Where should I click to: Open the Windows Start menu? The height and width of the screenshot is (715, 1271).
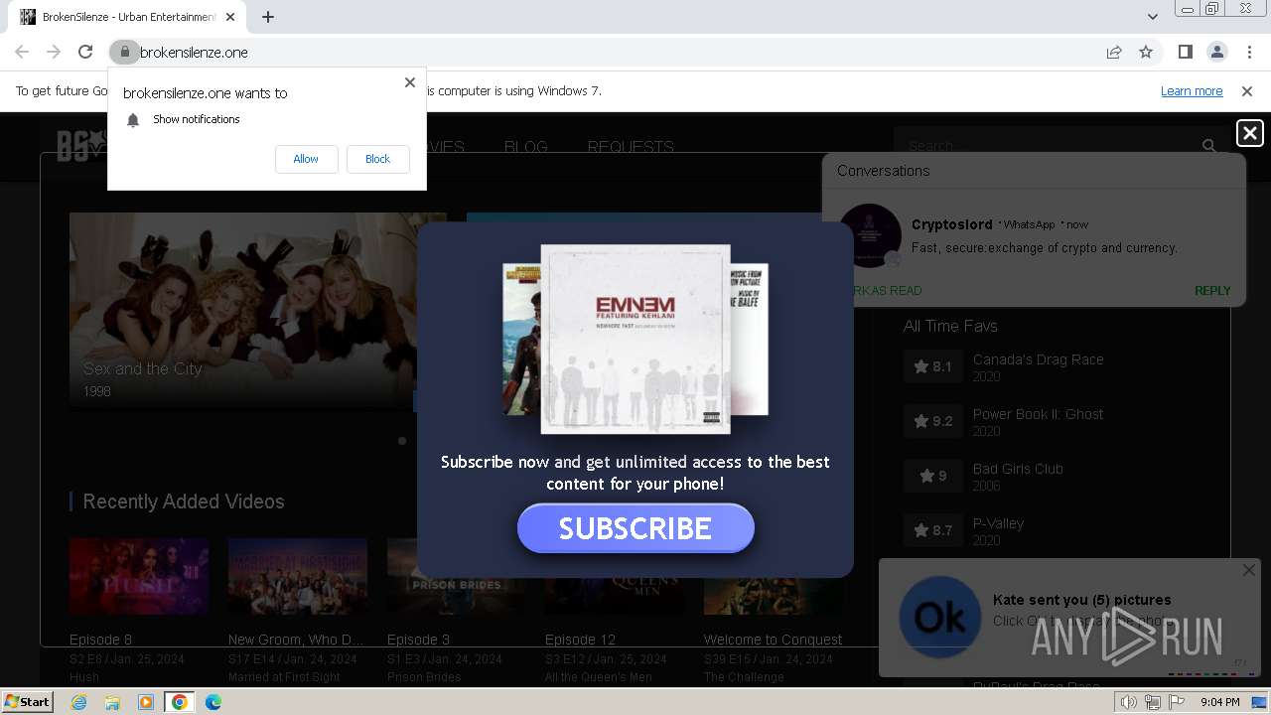(x=27, y=702)
